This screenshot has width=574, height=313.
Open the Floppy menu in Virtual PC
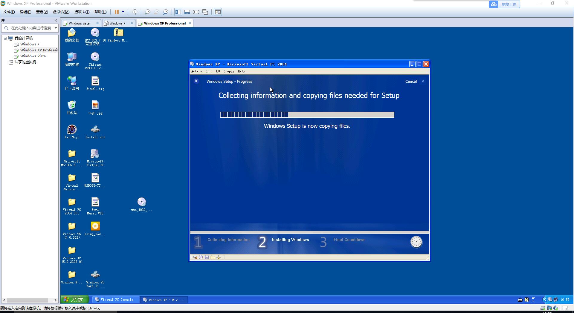[229, 71]
